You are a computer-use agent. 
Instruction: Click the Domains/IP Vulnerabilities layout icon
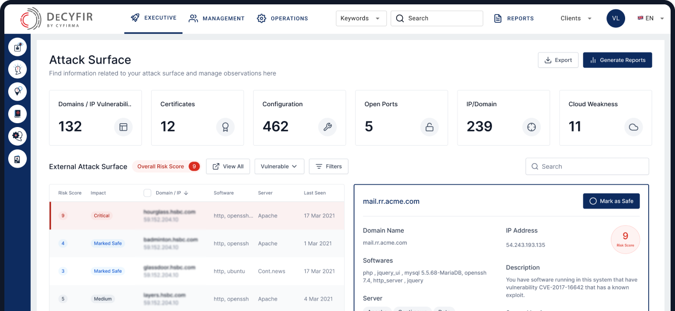pyautogui.click(x=123, y=127)
